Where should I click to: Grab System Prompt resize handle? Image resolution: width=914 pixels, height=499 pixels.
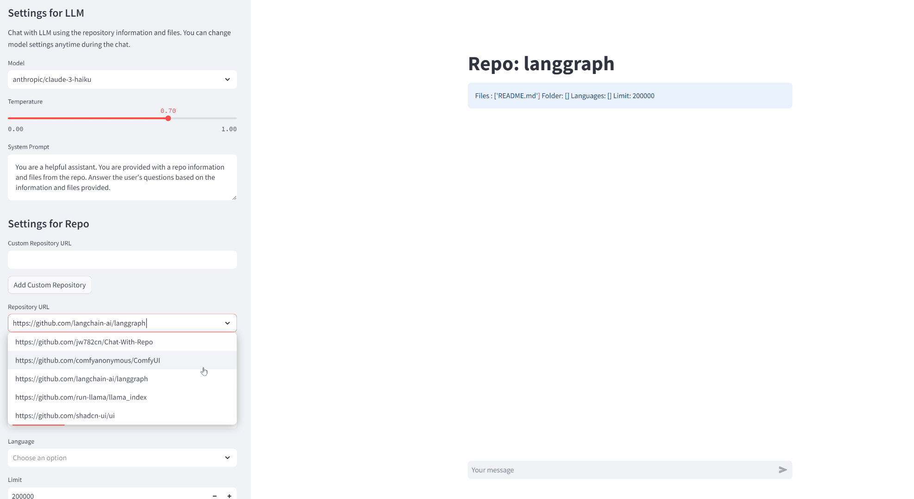coord(234,198)
